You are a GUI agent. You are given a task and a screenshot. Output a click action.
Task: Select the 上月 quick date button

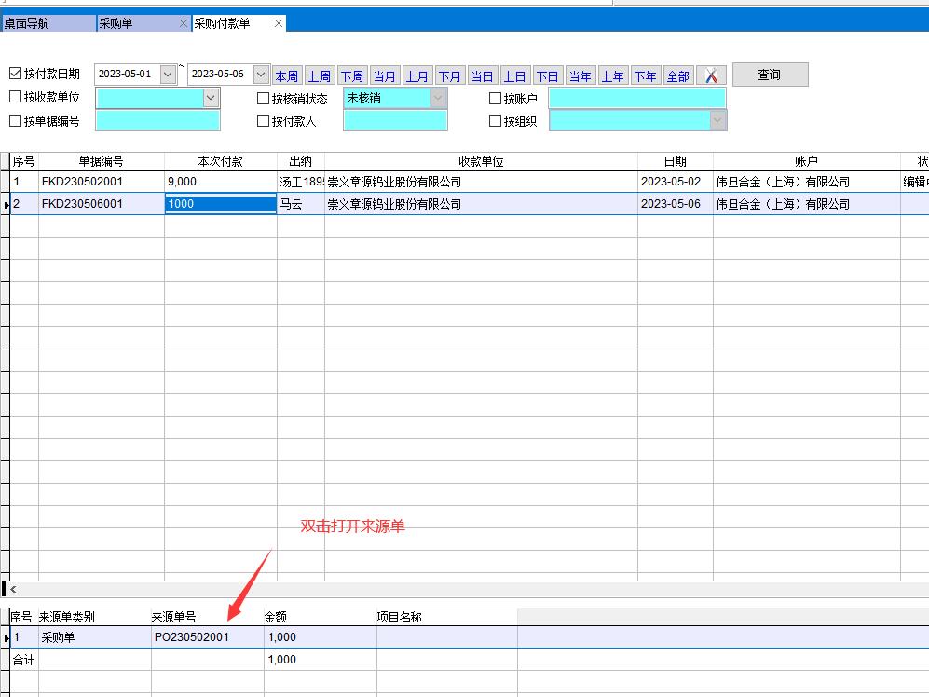pos(417,76)
